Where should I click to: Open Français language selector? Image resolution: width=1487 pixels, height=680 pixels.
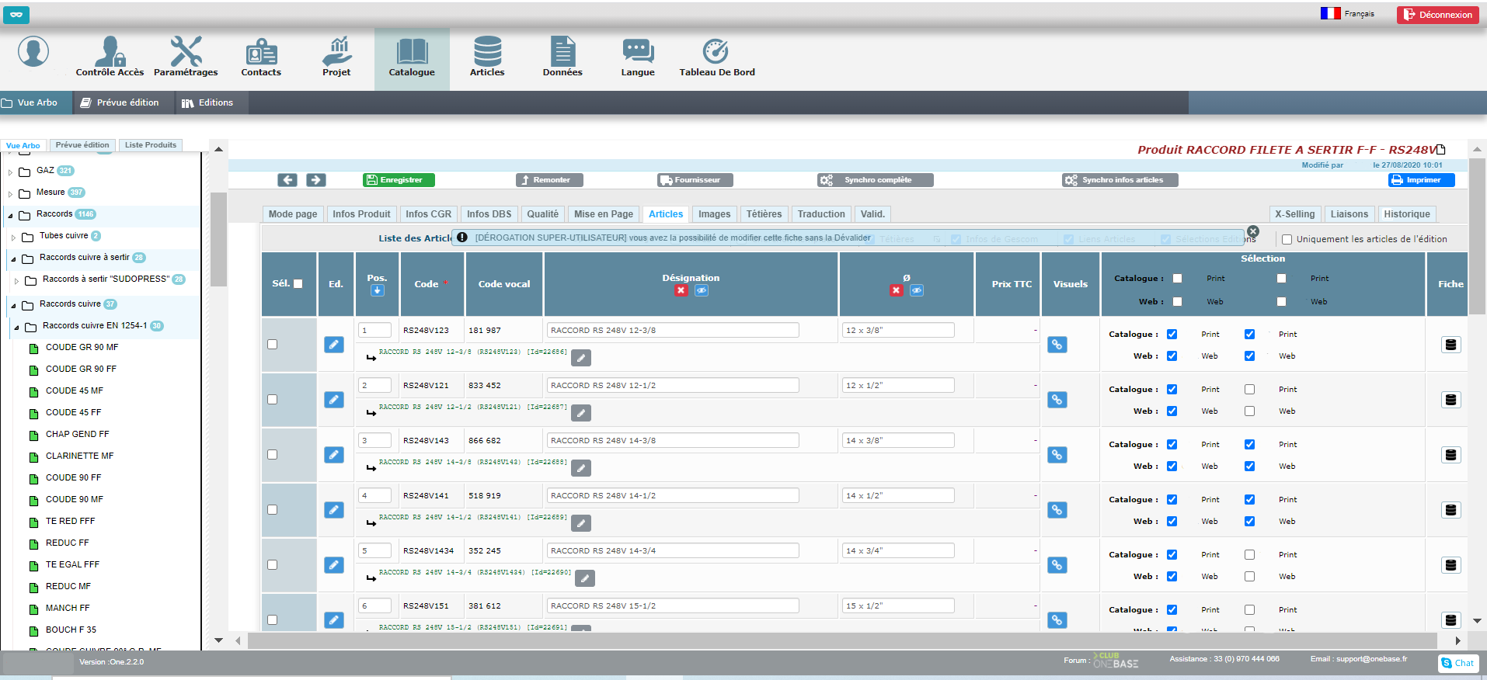click(1348, 14)
